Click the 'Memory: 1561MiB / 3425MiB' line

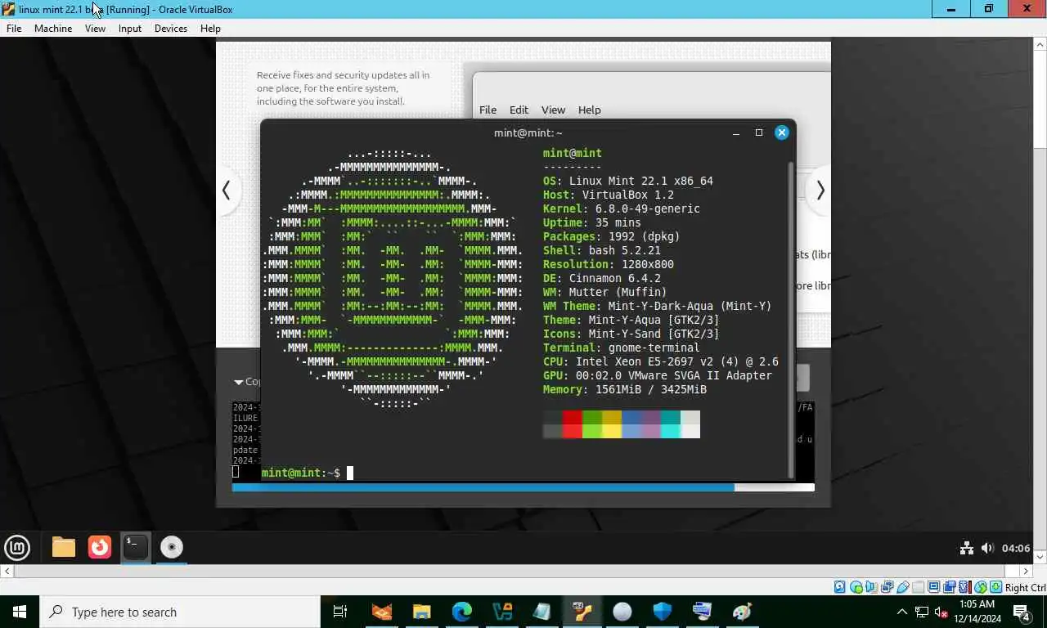point(625,389)
